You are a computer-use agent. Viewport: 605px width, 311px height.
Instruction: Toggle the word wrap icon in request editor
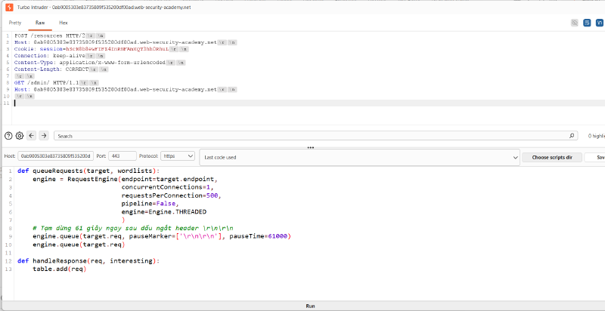click(x=587, y=23)
